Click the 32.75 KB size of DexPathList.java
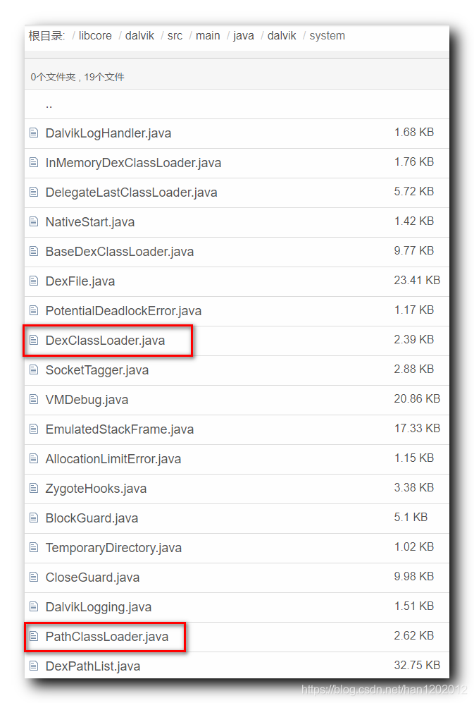Image resolution: width=474 pixels, height=703 pixels. click(417, 665)
